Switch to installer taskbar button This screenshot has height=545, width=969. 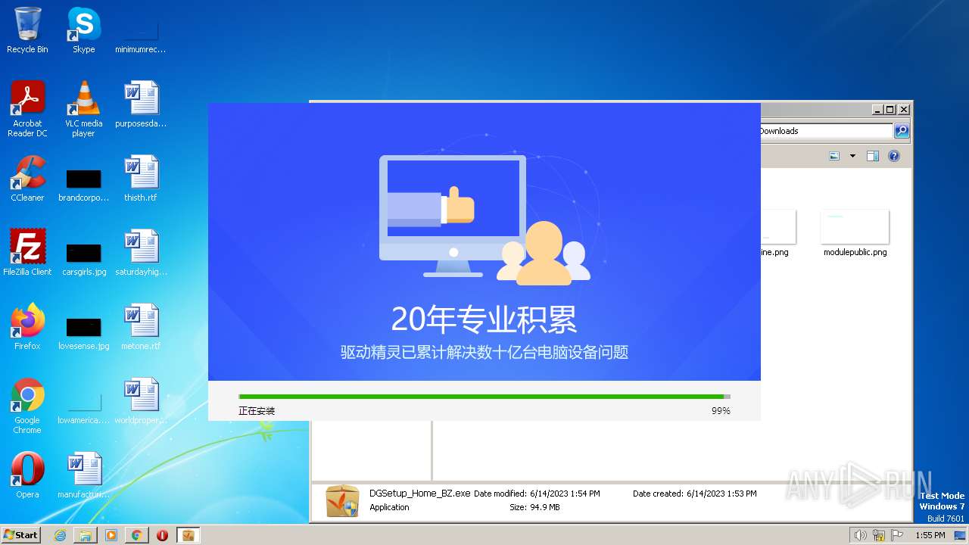click(188, 535)
